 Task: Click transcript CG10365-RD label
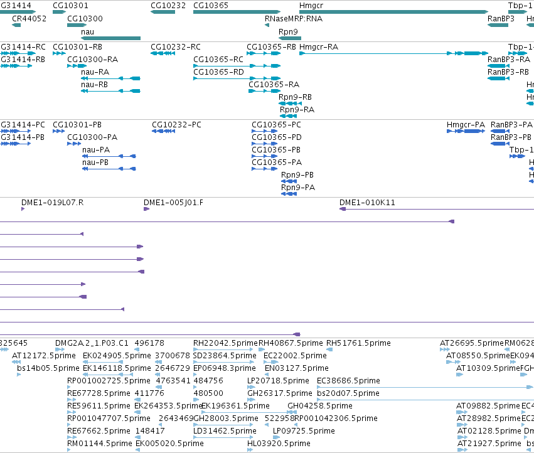tap(218, 72)
